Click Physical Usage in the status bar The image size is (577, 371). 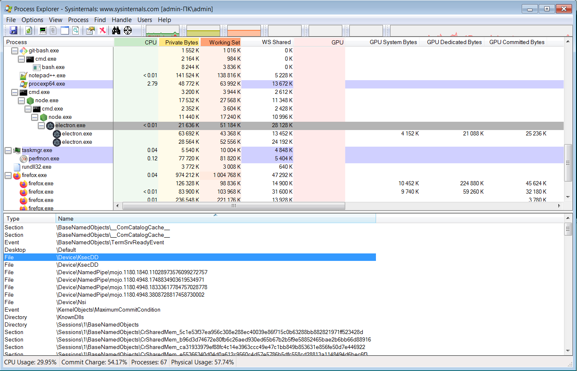pyautogui.click(x=202, y=362)
